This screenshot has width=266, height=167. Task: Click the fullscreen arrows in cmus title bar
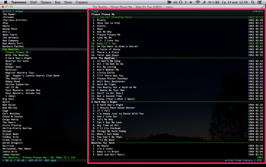pos(263,7)
